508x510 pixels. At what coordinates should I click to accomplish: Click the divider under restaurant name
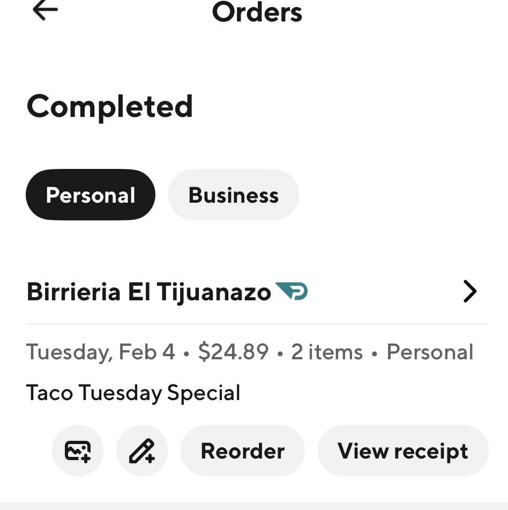pos(257,324)
